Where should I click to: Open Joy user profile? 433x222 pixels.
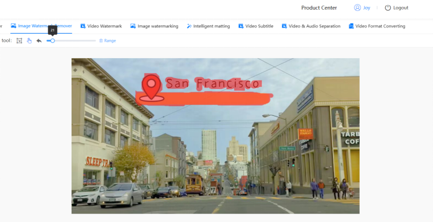[362, 7]
